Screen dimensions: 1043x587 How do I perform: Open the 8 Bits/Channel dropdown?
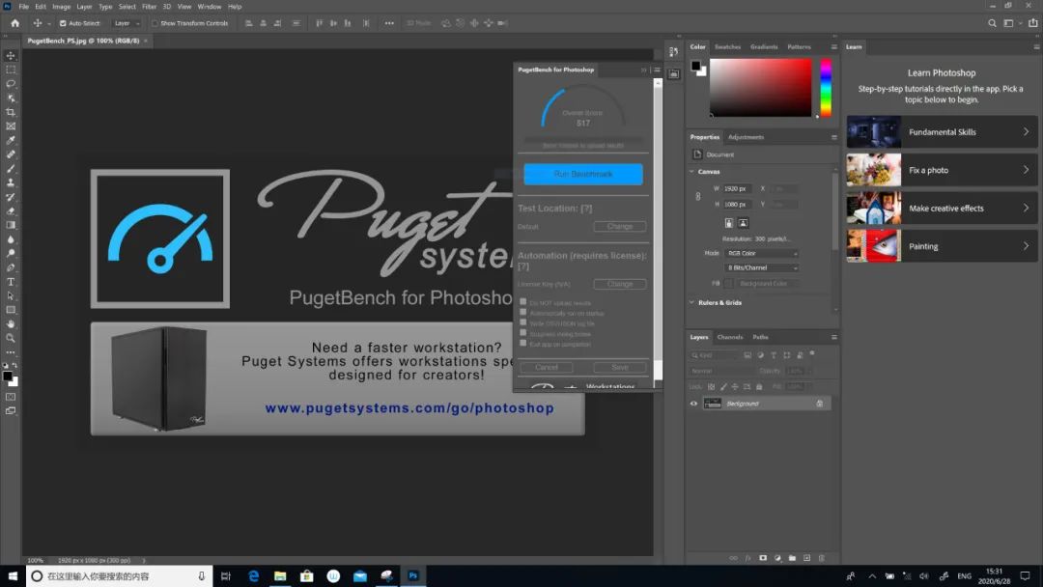pyautogui.click(x=761, y=267)
